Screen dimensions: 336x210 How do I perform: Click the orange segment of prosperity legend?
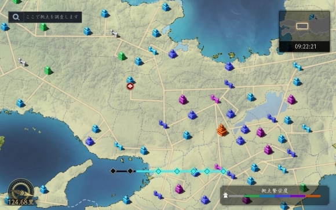tap(313, 196)
